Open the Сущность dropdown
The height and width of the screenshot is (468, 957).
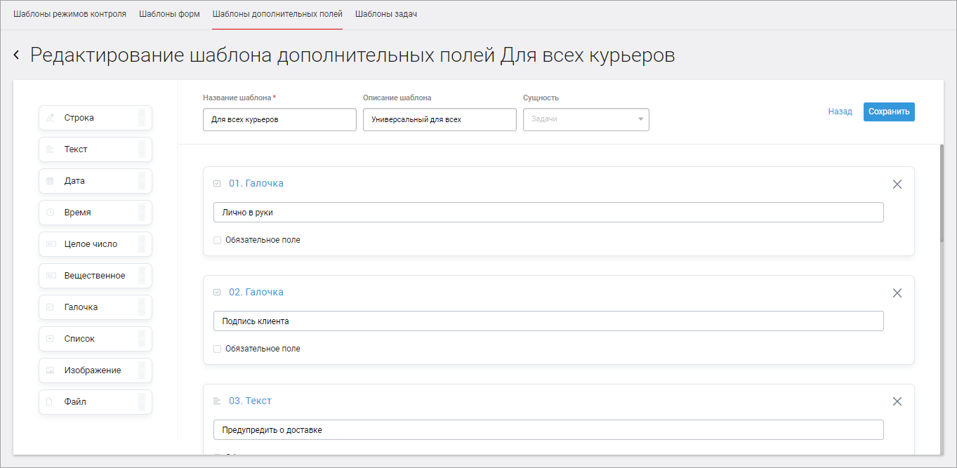click(x=586, y=119)
